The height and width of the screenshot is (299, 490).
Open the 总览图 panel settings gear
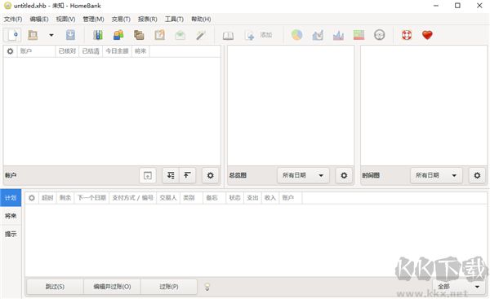(344, 175)
